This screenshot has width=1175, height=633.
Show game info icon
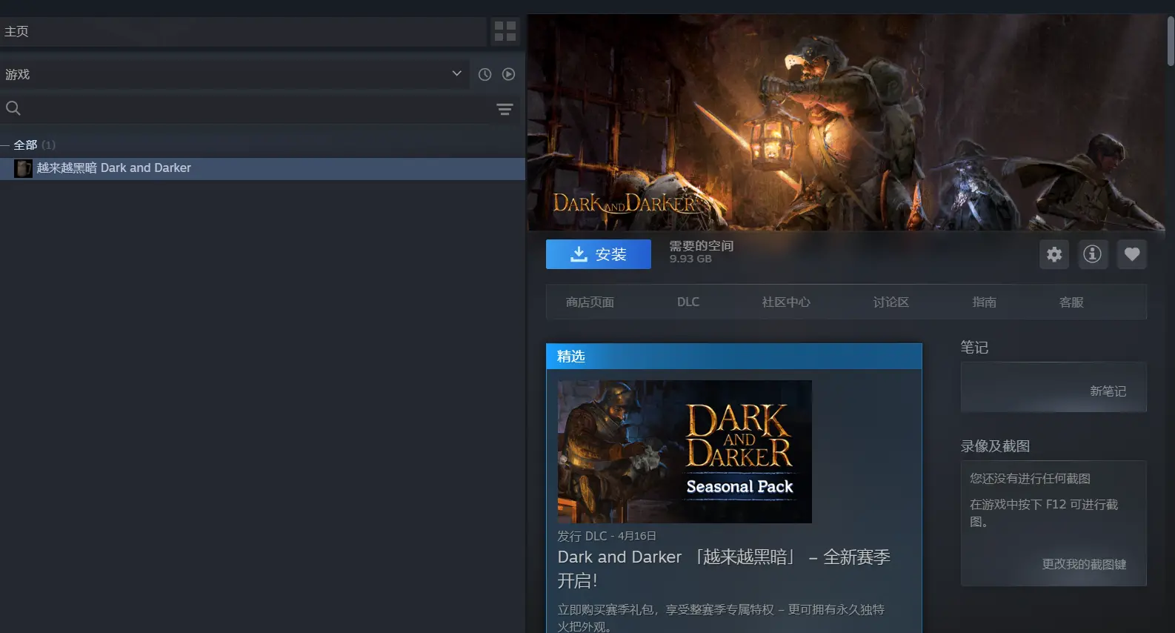pyautogui.click(x=1093, y=254)
